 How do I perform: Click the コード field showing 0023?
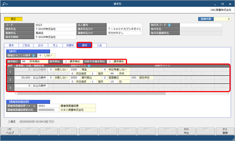pyautogui.click(x=55, y=25)
